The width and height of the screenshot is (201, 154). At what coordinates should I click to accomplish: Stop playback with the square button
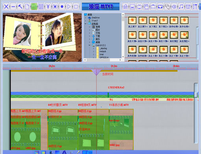click(76, 6)
